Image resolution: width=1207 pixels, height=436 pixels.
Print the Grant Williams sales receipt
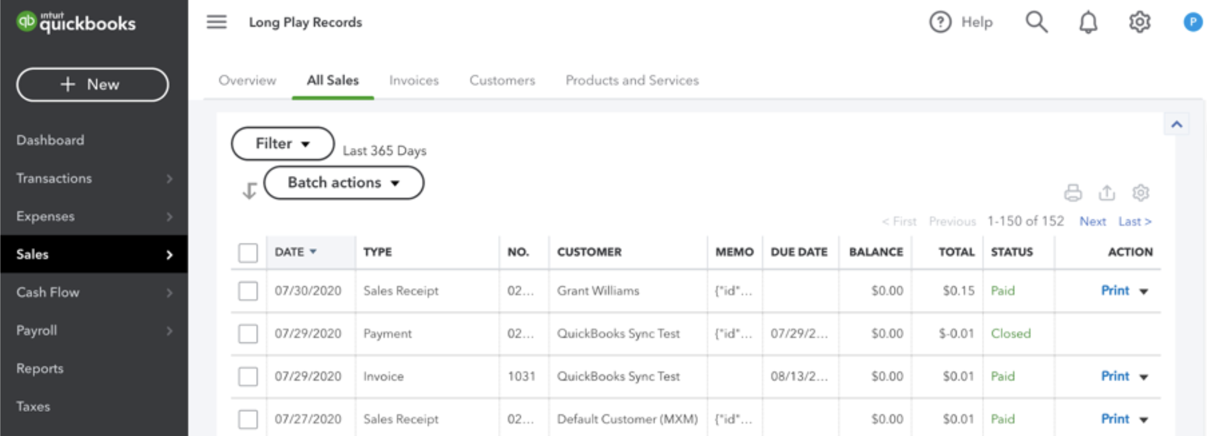(x=1115, y=290)
